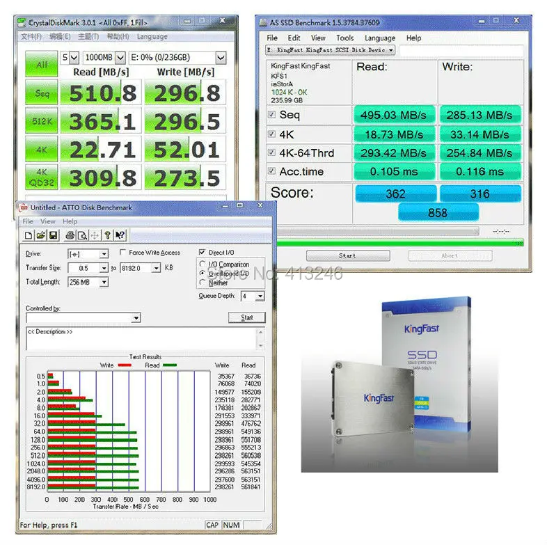This screenshot has height=545, width=547.
Task: Click the green All button in CrystalDiskMark
Action: pos(42,64)
